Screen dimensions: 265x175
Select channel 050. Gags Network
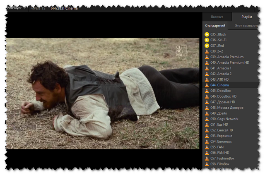pos(224,119)
